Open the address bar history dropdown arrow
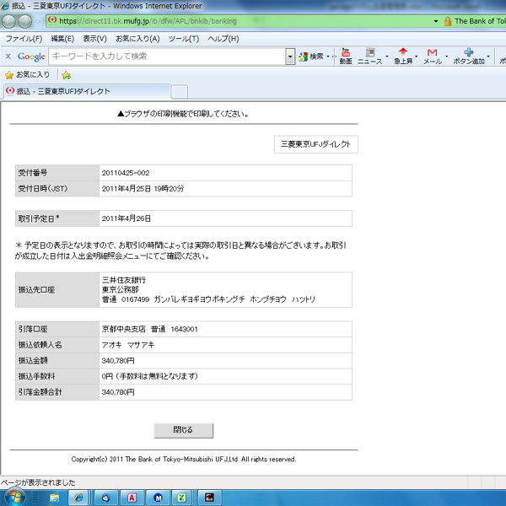This screenshot has height=506, width=506. (436, 21)
